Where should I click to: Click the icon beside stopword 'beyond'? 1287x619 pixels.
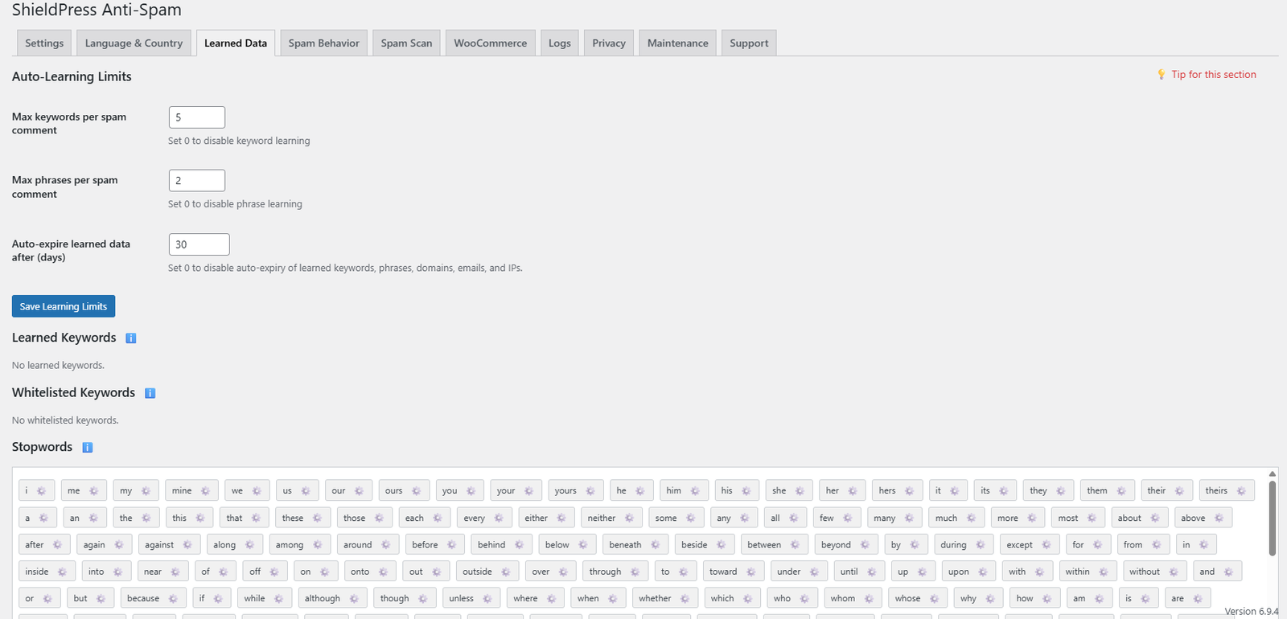point(865,545)
